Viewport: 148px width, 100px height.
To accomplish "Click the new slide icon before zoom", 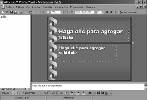I will tap(48, 12).
